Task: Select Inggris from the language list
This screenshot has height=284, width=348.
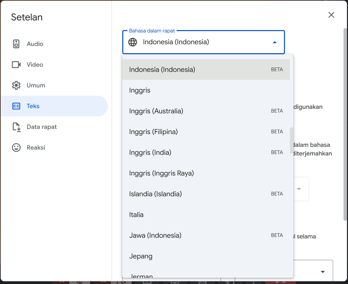Action: [140, 90]
